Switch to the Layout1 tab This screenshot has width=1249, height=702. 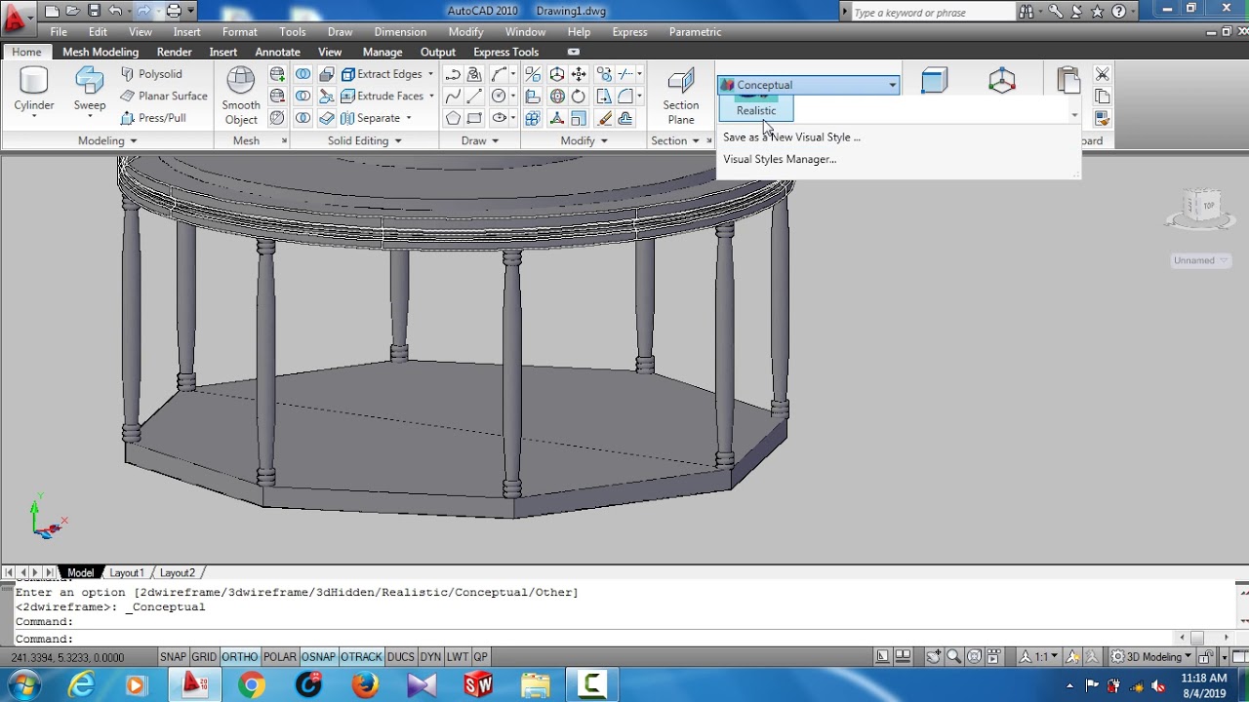(x=127, y=572)
